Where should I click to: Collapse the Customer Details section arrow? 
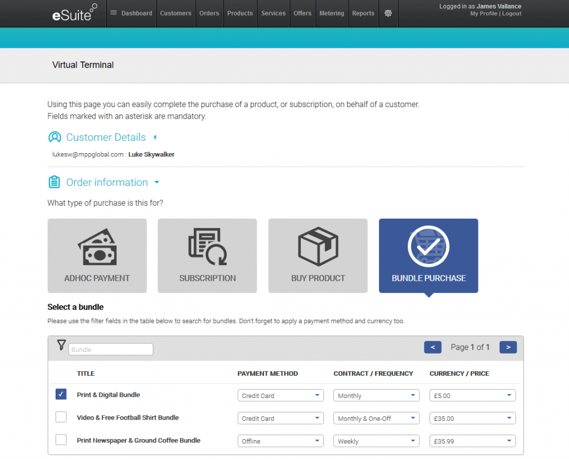155,137
